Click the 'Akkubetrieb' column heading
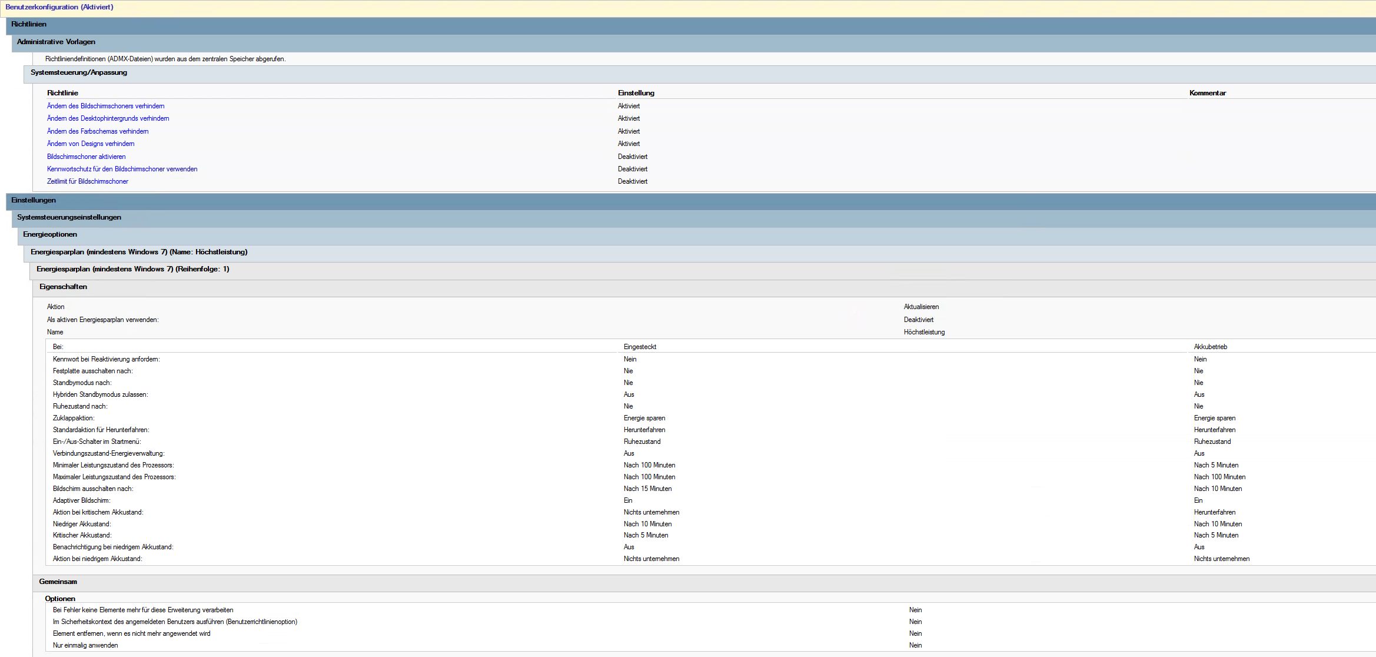This screenshot has height=657, width=1376. click(x=1211, y=347)
